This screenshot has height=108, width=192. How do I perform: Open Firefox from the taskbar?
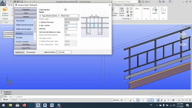pos(24,105)
